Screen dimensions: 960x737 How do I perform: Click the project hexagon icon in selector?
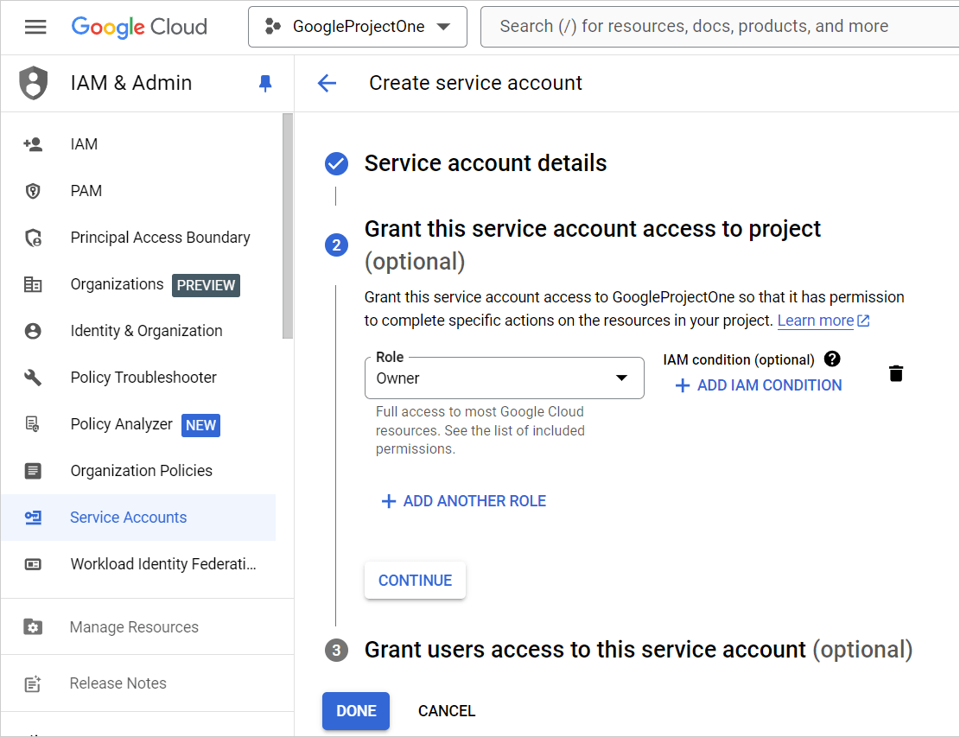click(x=272, y=26)
